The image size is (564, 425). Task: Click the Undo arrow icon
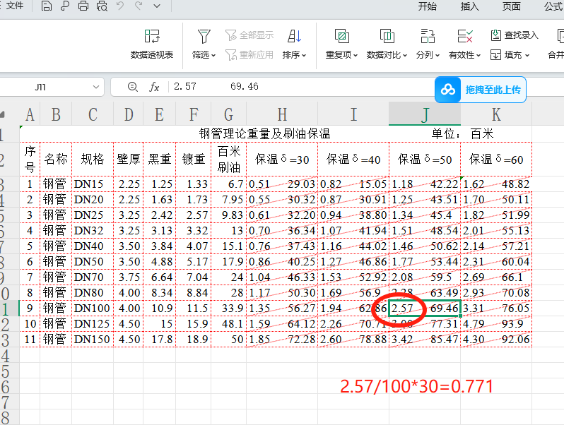pyautogui.click(x=120, y=6)
